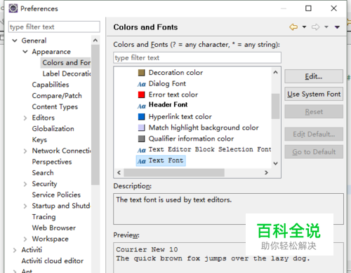351x273 pixels.
Task: Click the back navigation arrow icon
Action: coord(293,27)
